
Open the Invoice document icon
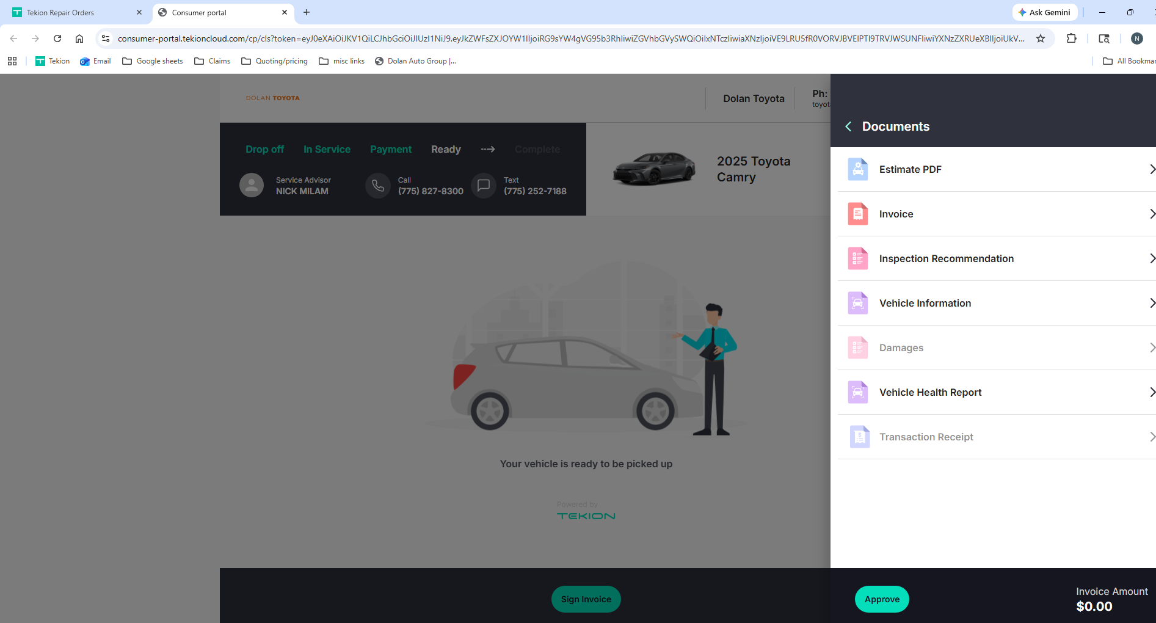858,214
